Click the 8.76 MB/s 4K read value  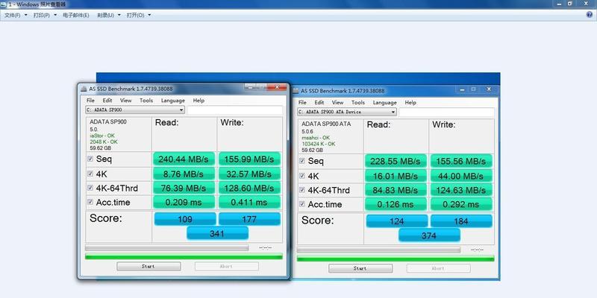pos(184,174)
